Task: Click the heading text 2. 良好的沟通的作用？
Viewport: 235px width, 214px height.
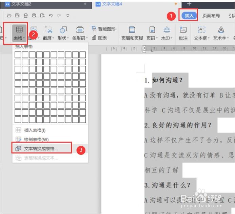Action: (x=178, y=125)
